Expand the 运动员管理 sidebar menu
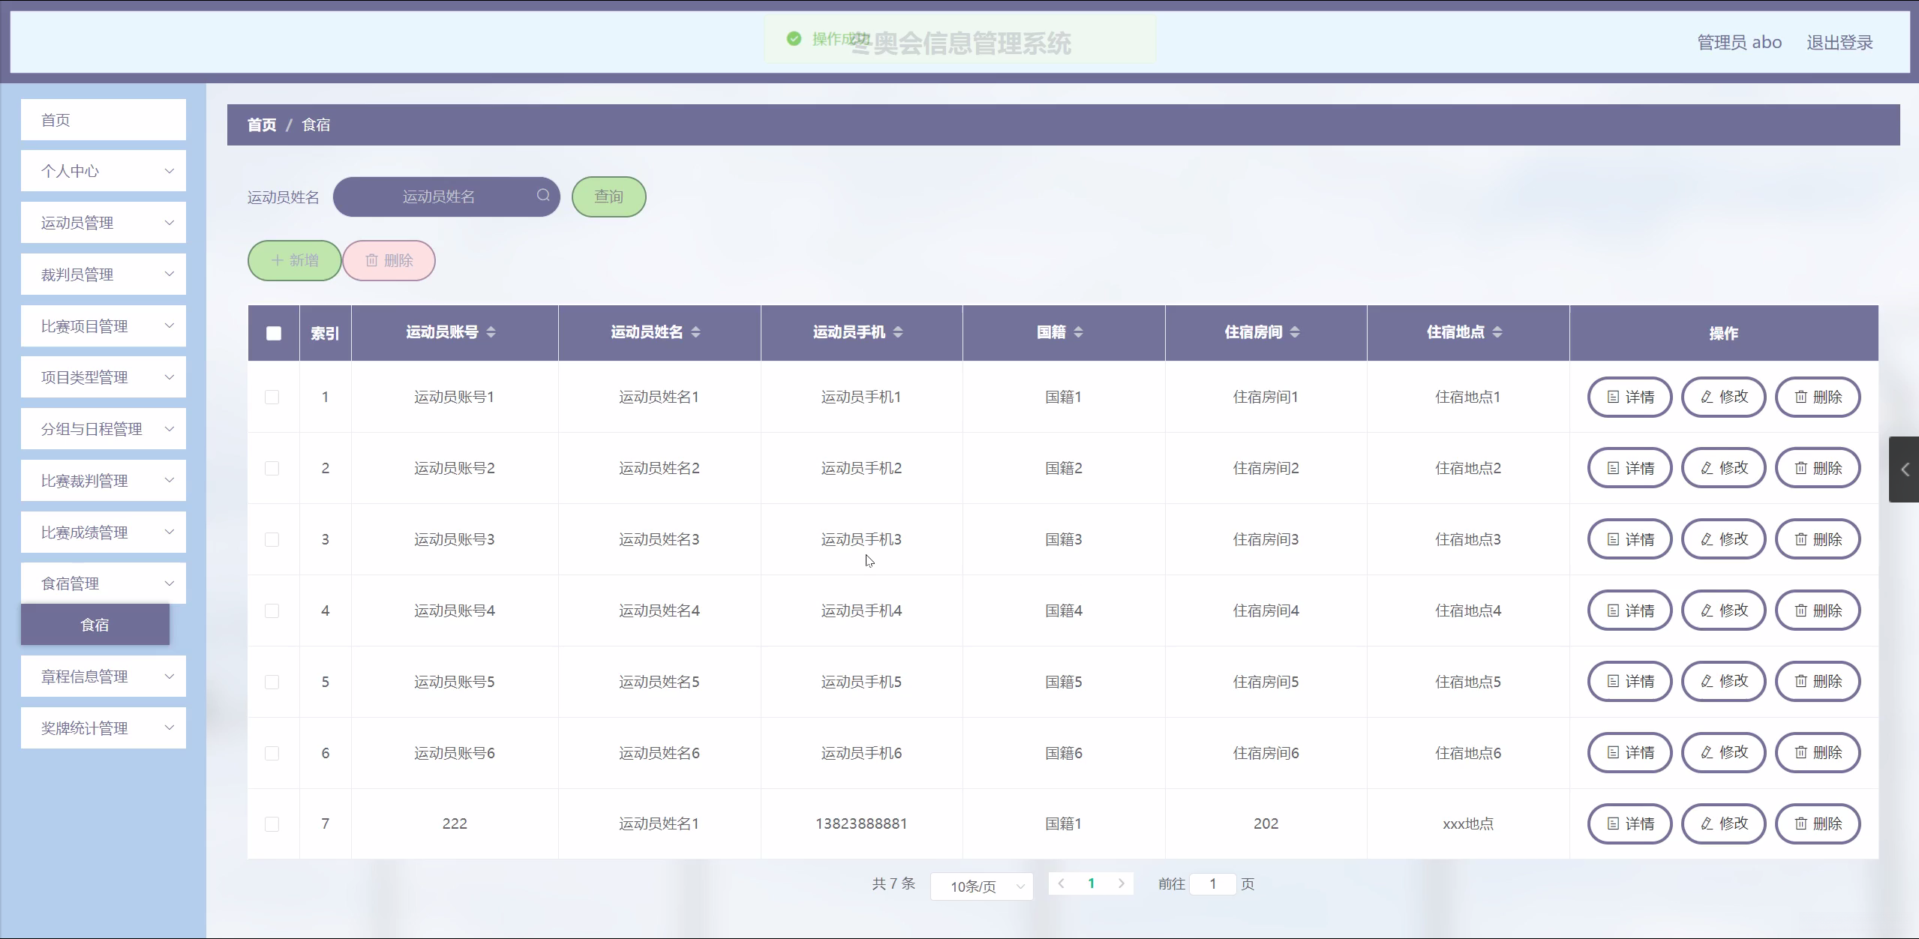Screen dimensions: 1919x939 [x=104, y=223]
